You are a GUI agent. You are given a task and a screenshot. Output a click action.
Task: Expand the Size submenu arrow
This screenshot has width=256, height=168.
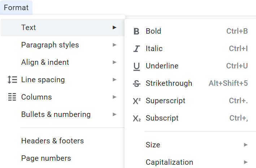pyautogui.click(x=246, y=145)
